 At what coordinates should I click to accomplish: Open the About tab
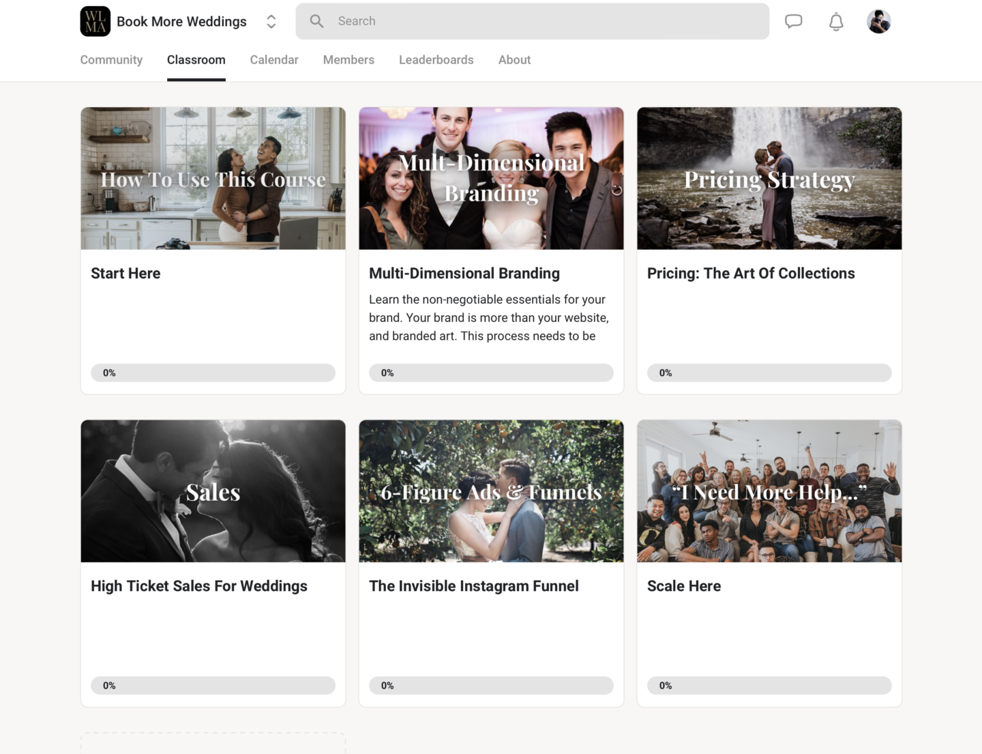[x=514, y=60]
